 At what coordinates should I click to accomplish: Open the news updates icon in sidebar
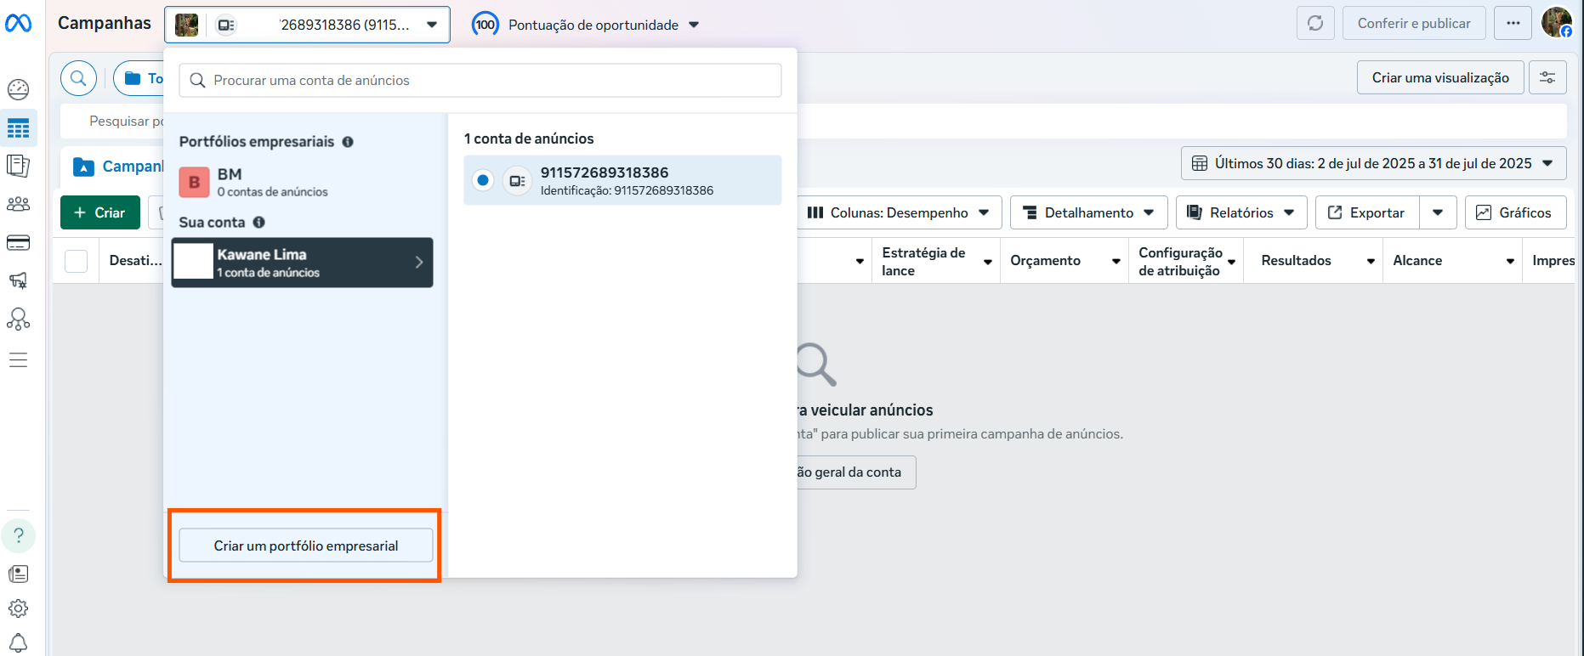[x=19, y=574]
